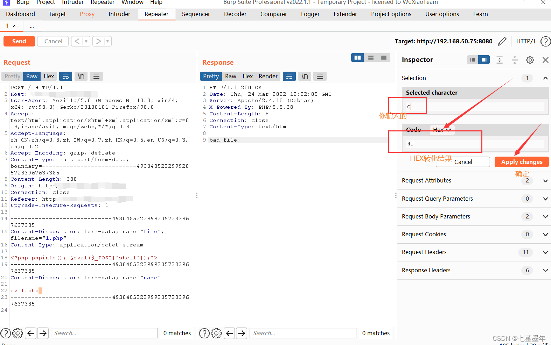Open the Decoder tab
This screenshot has width=551, height=345.
pyautogui.click(x=235, y=14)
